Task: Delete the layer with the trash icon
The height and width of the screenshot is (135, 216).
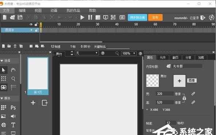Action: (x=15, y=46)
